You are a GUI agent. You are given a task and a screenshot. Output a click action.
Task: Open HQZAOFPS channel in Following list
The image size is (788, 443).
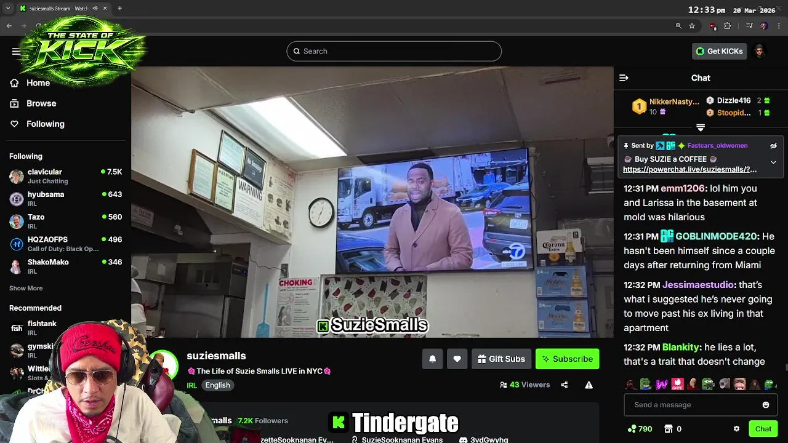point(65,244)
